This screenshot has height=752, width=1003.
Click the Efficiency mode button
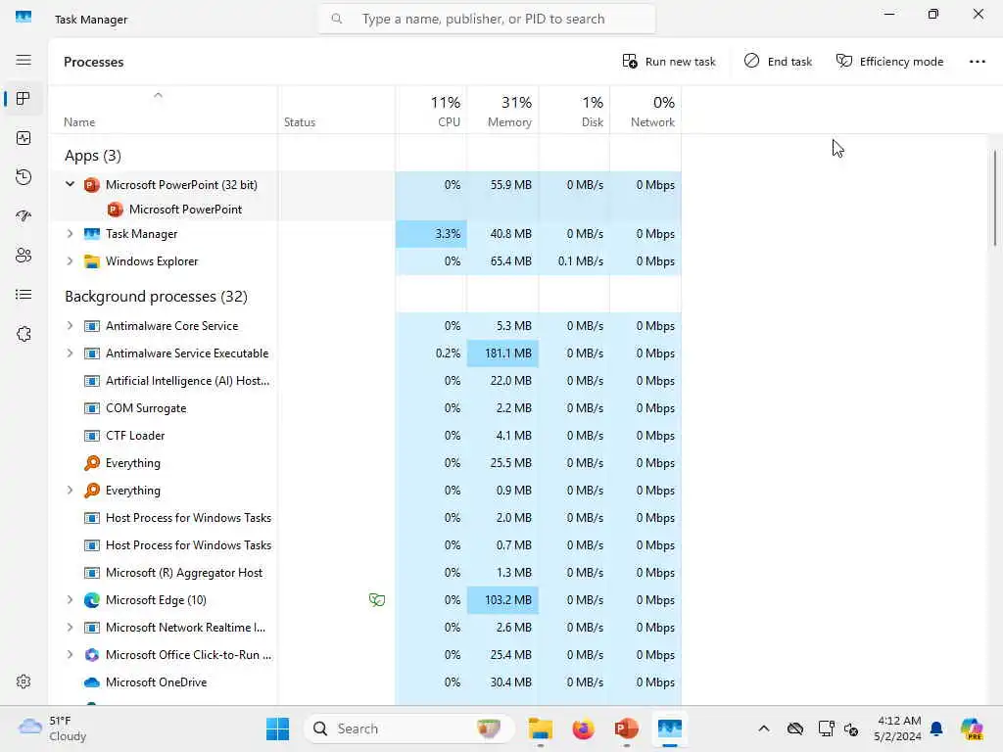[x=889, y=62]
